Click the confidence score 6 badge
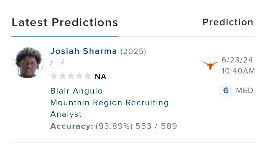 (226, 91)
